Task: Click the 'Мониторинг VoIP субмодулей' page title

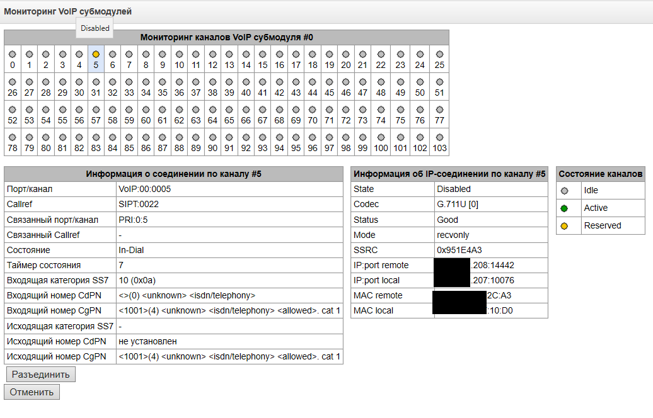Action: click(68, 11)
